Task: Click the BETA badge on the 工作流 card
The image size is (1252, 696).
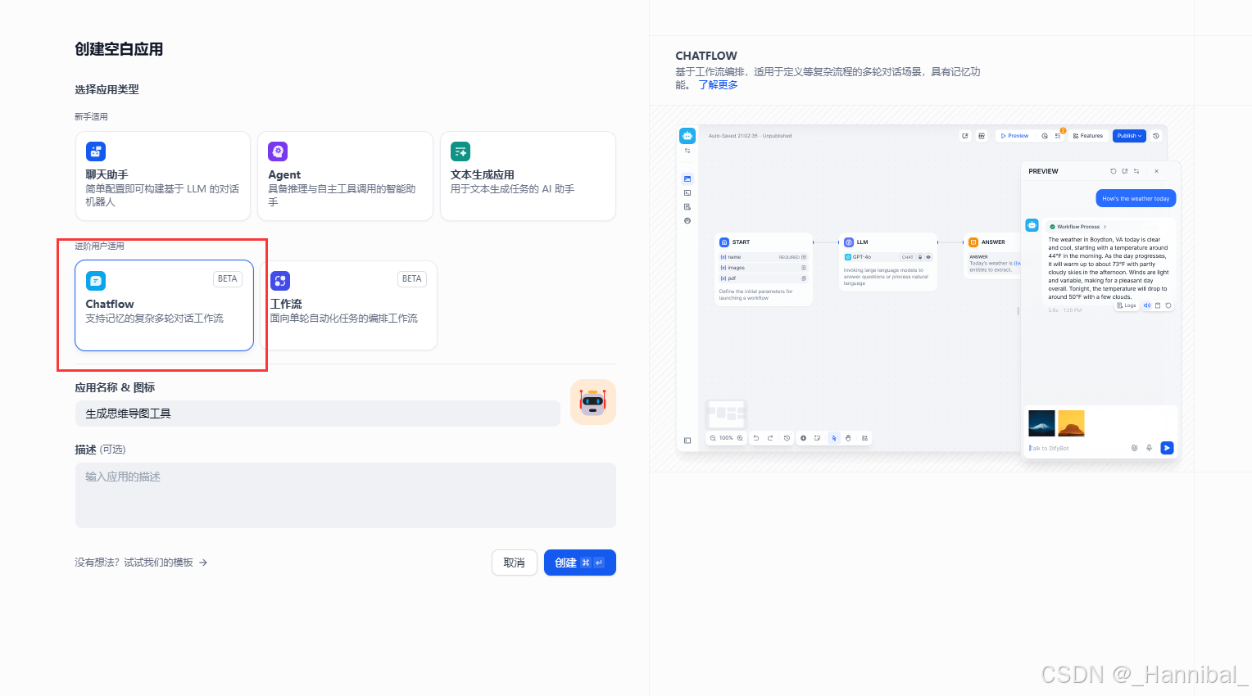Action: coord(412,279)
